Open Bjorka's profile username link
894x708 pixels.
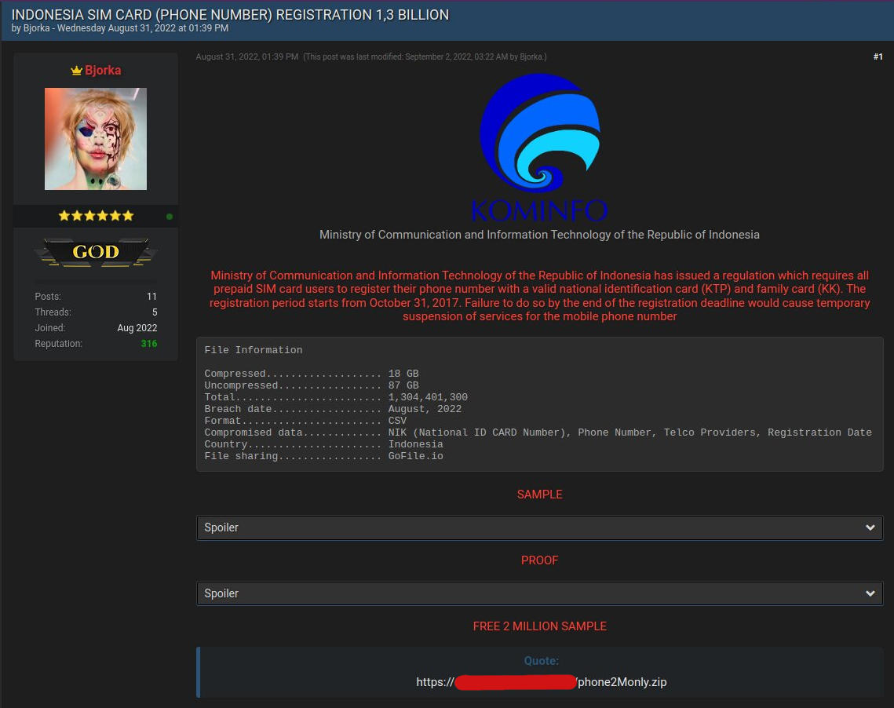(103, 70)
